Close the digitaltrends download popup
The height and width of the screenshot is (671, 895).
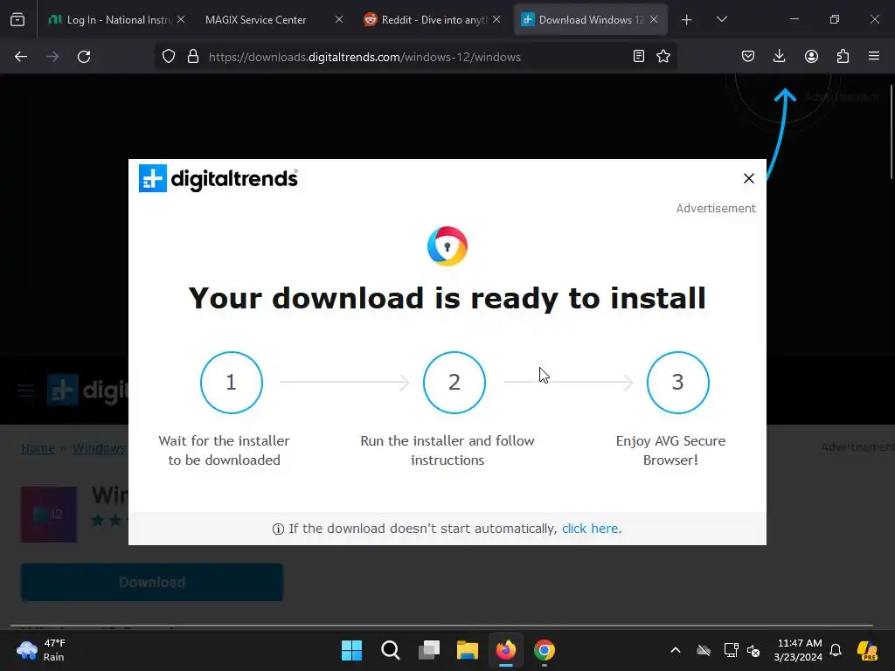[x=749, y=178]
